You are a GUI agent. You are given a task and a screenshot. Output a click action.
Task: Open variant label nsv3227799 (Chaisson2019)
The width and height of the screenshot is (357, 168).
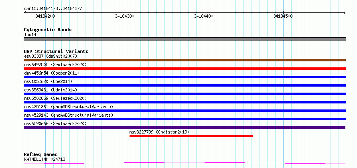click(x=159, y=132)
